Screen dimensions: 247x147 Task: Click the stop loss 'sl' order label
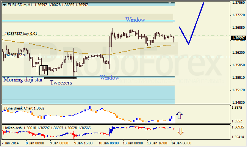[x=15, y=55]
